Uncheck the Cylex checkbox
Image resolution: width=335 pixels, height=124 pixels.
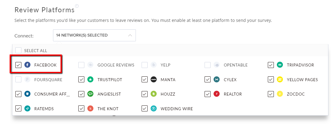[x=208, y=80]
